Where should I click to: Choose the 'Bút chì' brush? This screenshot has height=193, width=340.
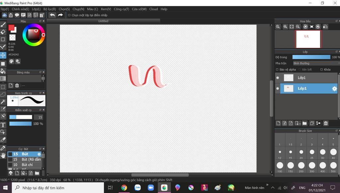[x=25, y=165]
